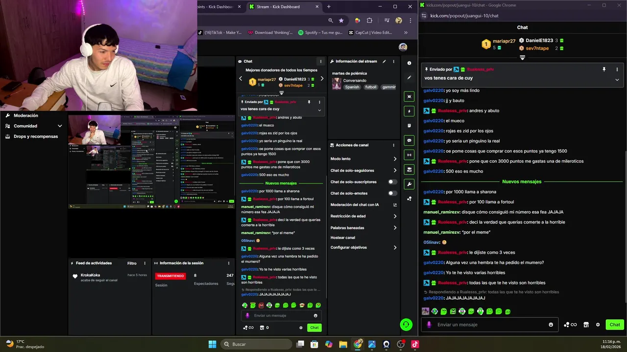
Task: Open File Explorer from taskbar
Action: [343, 344]
